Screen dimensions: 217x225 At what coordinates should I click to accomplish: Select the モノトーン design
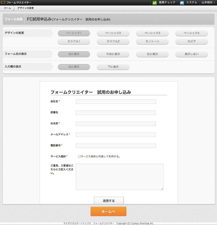152,41
